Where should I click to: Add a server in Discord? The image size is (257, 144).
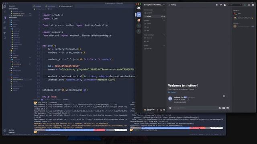tap(139, 26)
